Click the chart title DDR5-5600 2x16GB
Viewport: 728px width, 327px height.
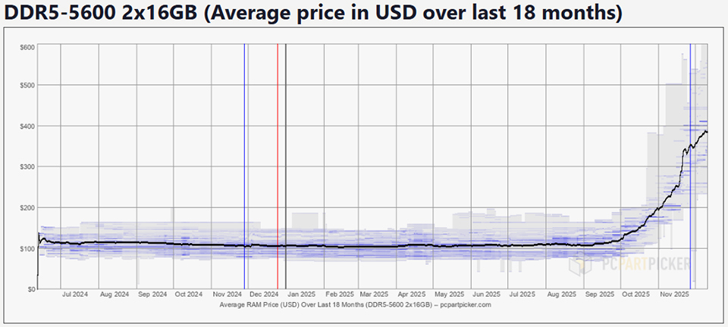(312, 14)
